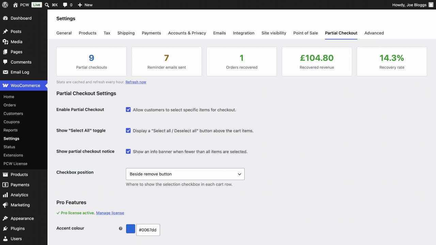
Task: Open the + New dropdown in the admin bar
Action: coord(85,5)
